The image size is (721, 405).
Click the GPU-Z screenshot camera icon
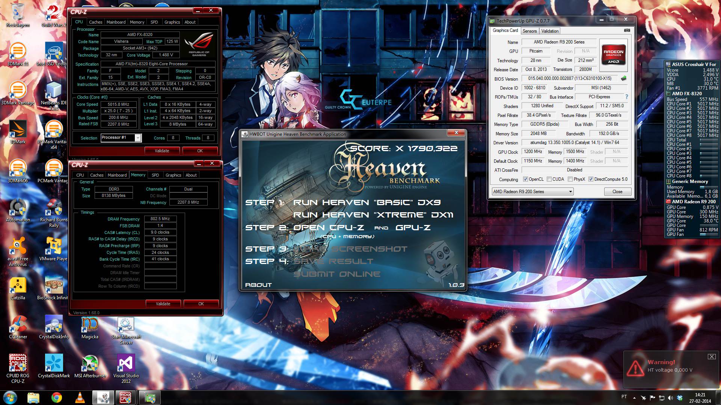pyautogui.click(x=627, y=30)
